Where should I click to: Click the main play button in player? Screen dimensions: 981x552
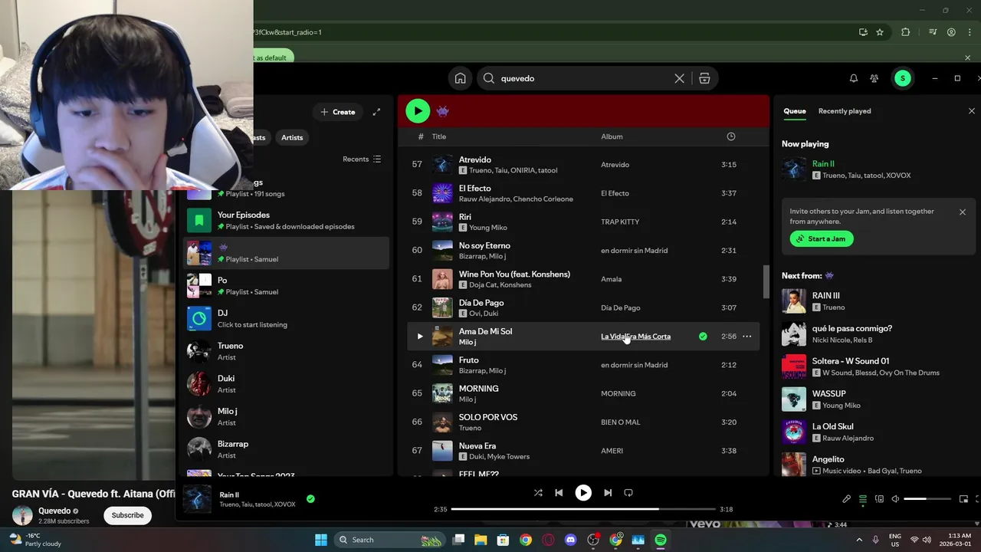tap(583, 493)
